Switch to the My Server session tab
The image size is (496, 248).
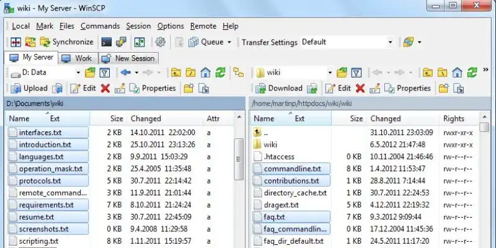[31, 58]
